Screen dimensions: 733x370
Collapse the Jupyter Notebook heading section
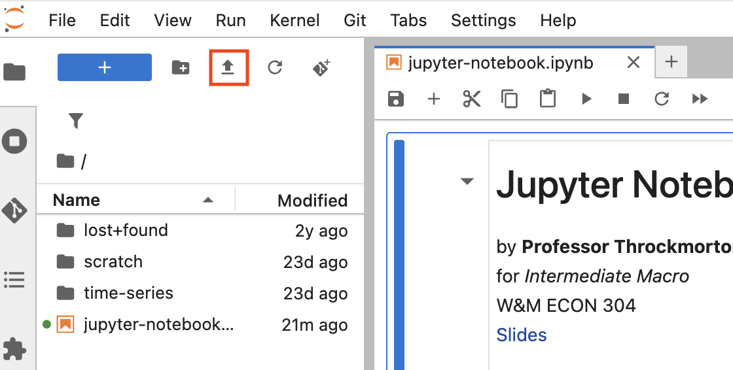(x=467, y=182)
